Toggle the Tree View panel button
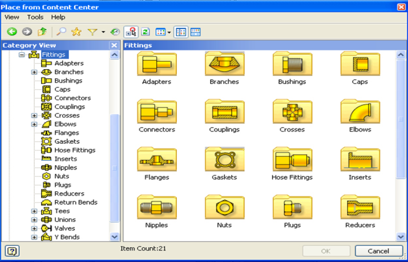 181,32
